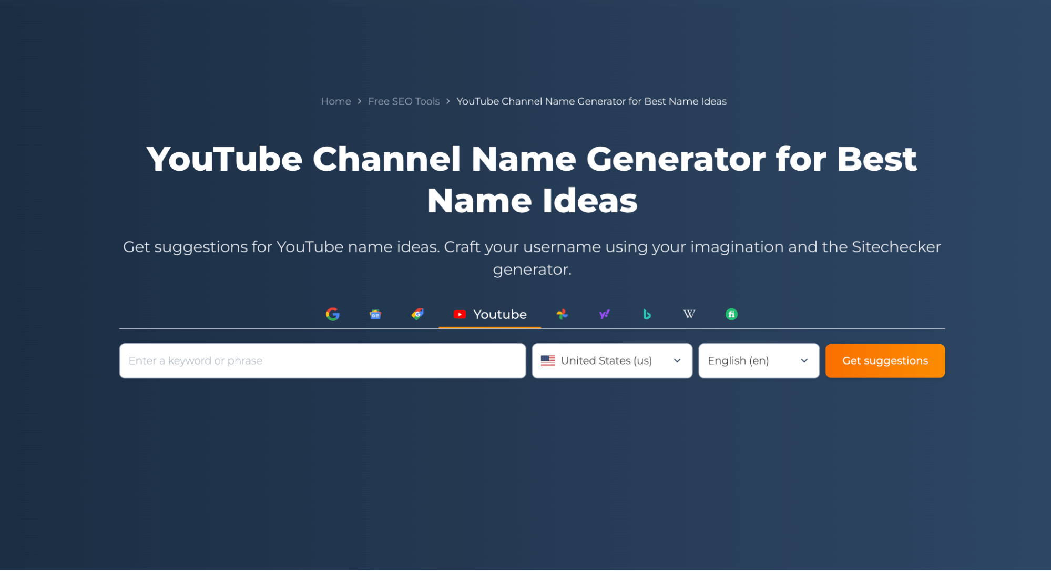Click the Get suggestions button
This screenshot has height=571, width=1051.
point(885,361)
